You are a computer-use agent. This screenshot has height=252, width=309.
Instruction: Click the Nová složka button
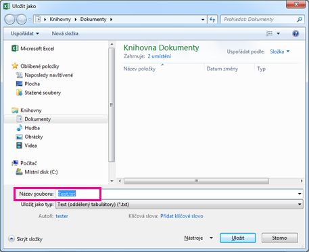(65, 34)
